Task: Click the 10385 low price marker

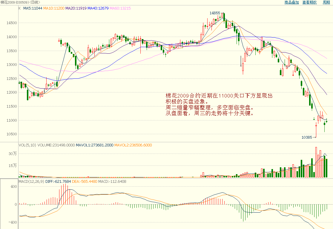Action: (307, 137)
